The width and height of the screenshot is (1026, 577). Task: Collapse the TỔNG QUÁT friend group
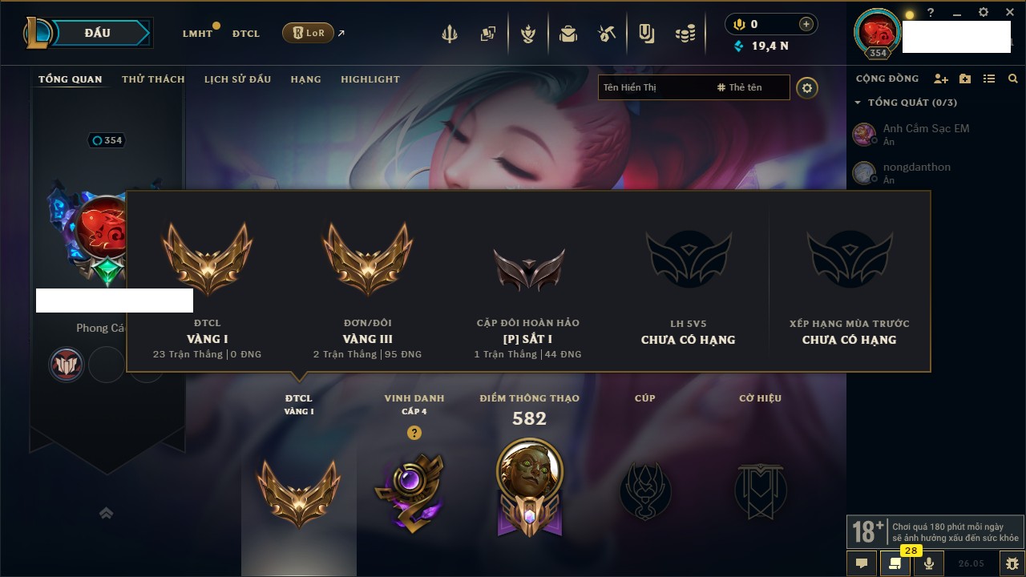pyautogui.click(x=857, y=103)
